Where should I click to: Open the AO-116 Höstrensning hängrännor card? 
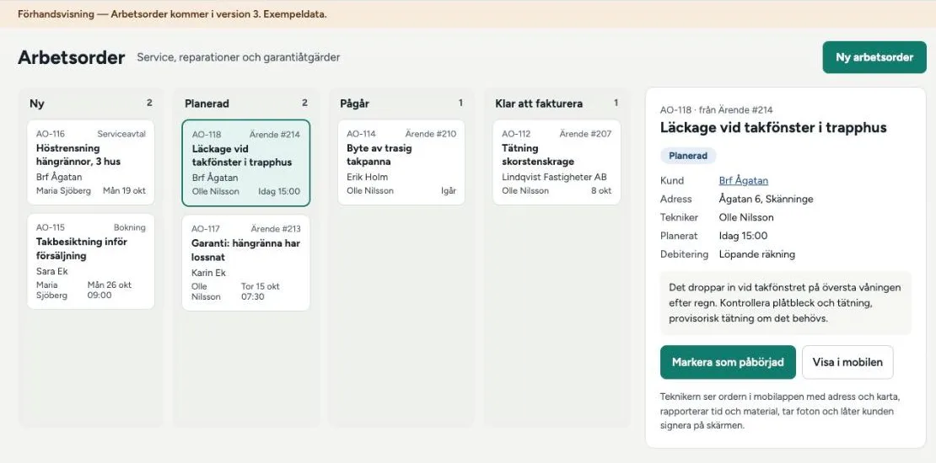coord(91,162)
